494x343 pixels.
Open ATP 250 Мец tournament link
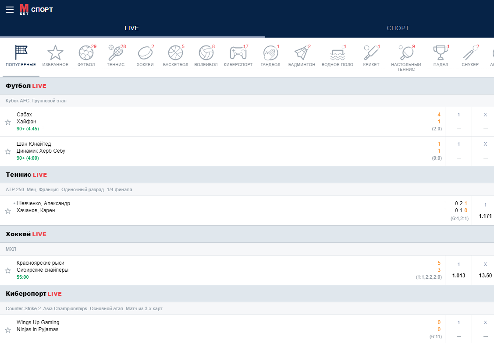(69, 189)
